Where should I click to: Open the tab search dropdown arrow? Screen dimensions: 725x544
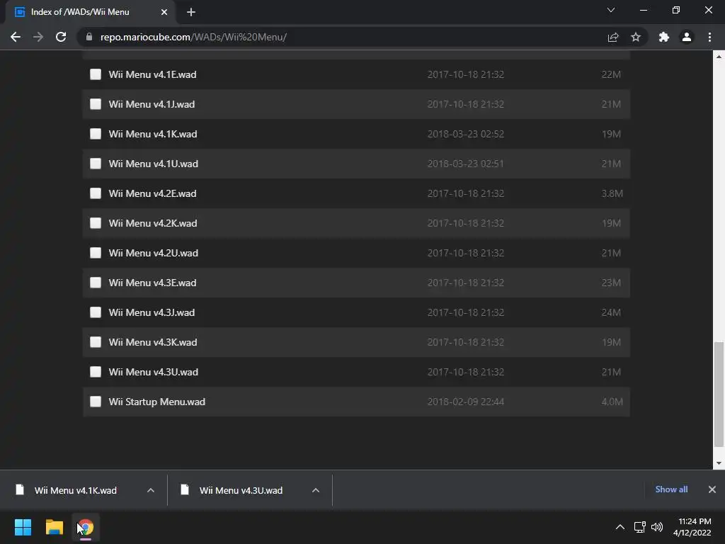611,10
